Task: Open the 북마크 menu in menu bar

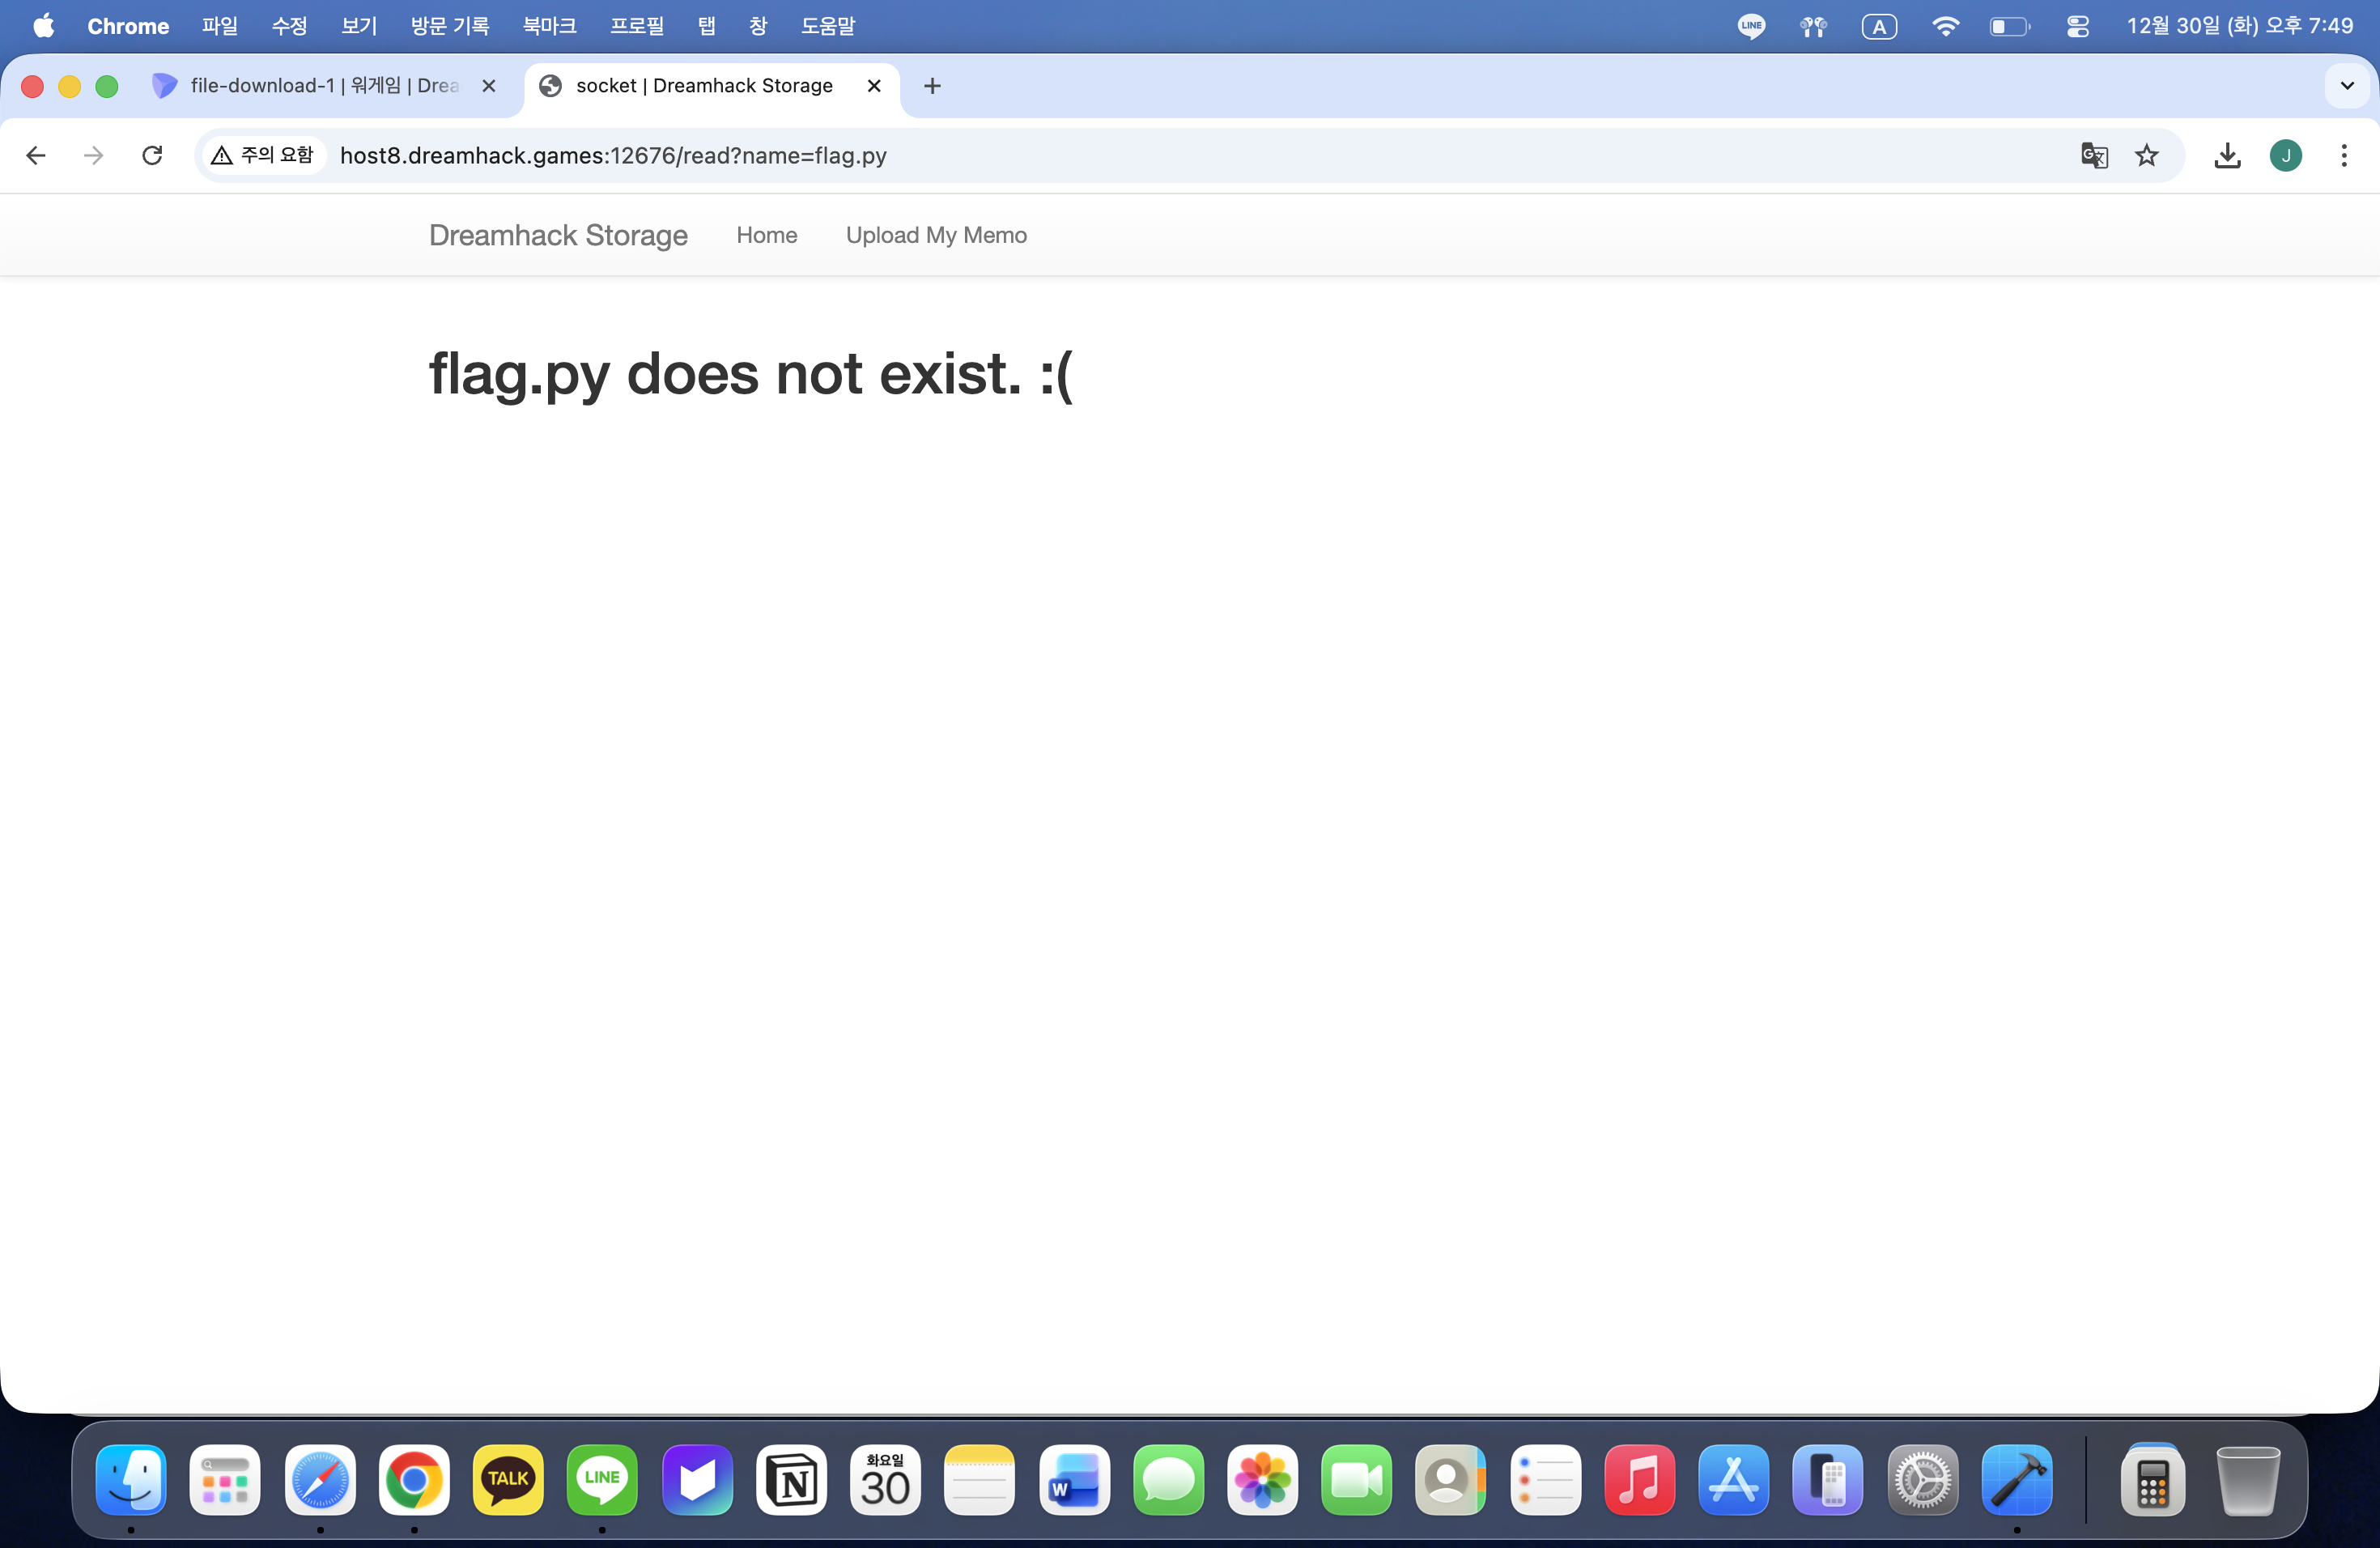Action: (549, 26)
